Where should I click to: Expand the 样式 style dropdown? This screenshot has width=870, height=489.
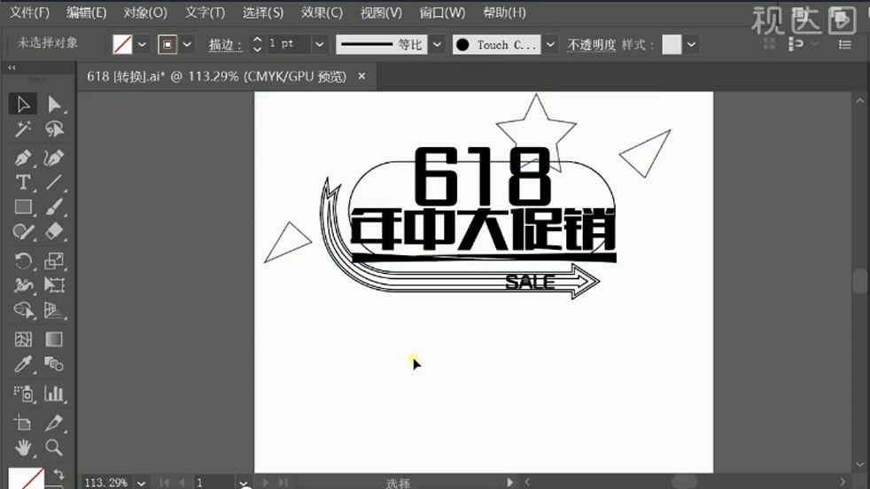pyautogui.click(x=691, y=44)
